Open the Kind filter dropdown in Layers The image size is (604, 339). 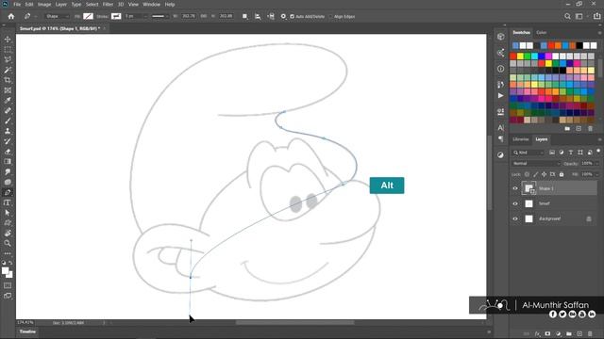click(528, 153)
